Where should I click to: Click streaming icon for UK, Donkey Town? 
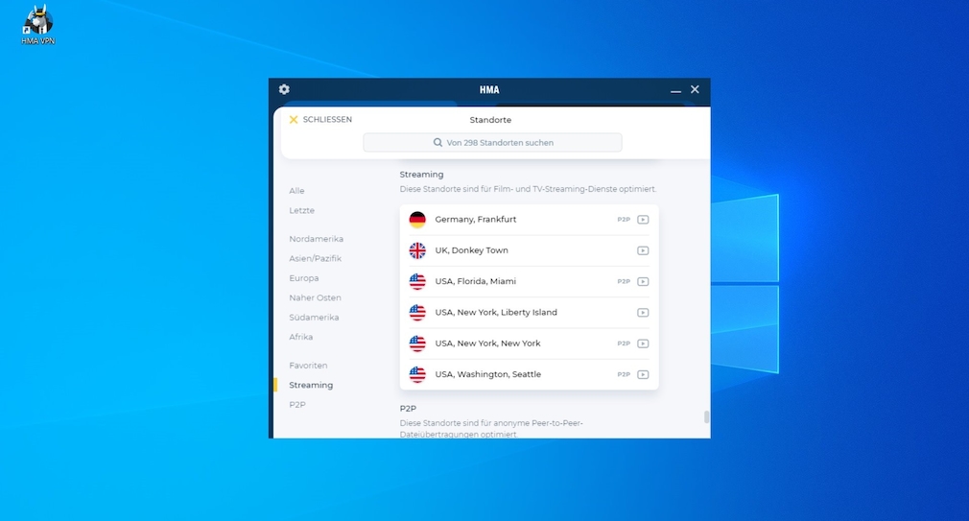point(643,250)
